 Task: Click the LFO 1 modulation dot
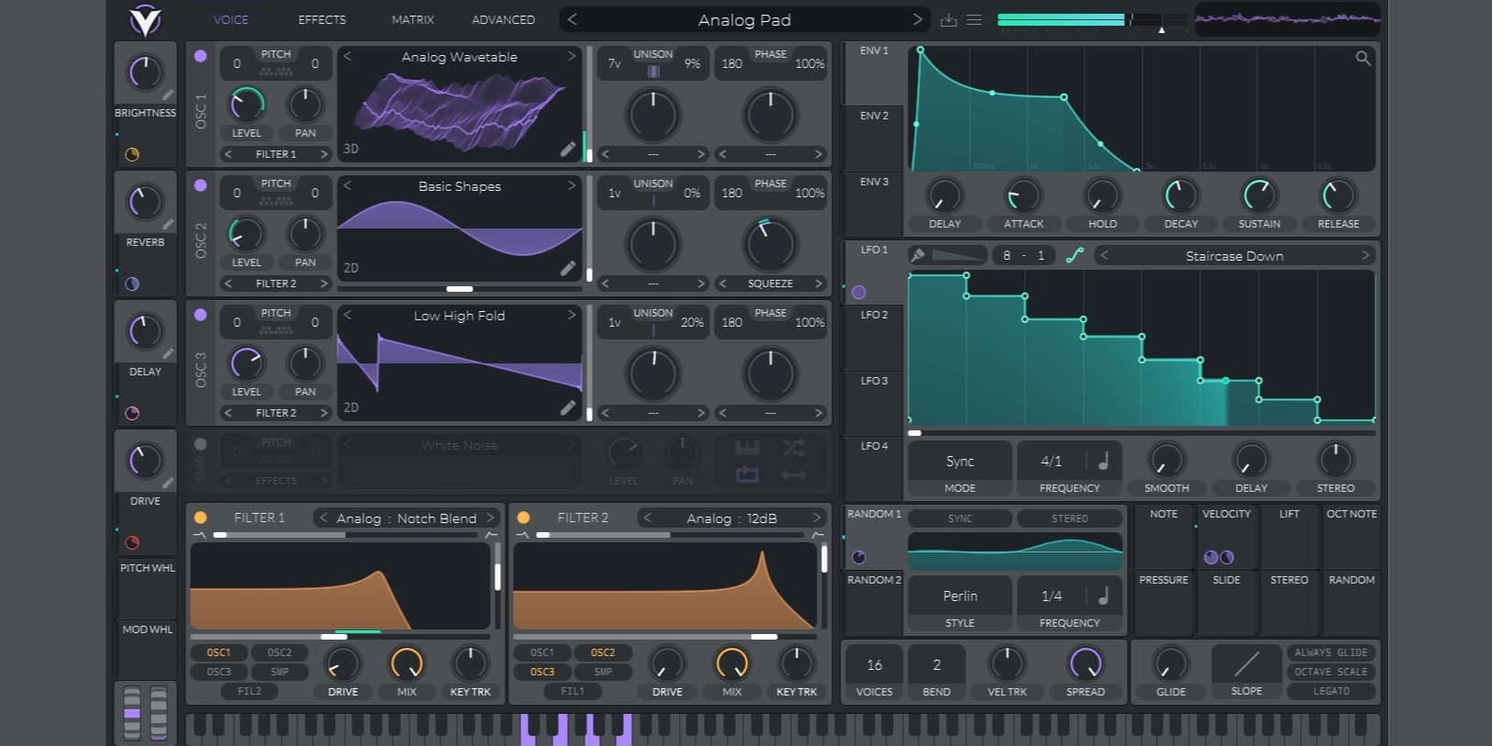click(859, 292)
